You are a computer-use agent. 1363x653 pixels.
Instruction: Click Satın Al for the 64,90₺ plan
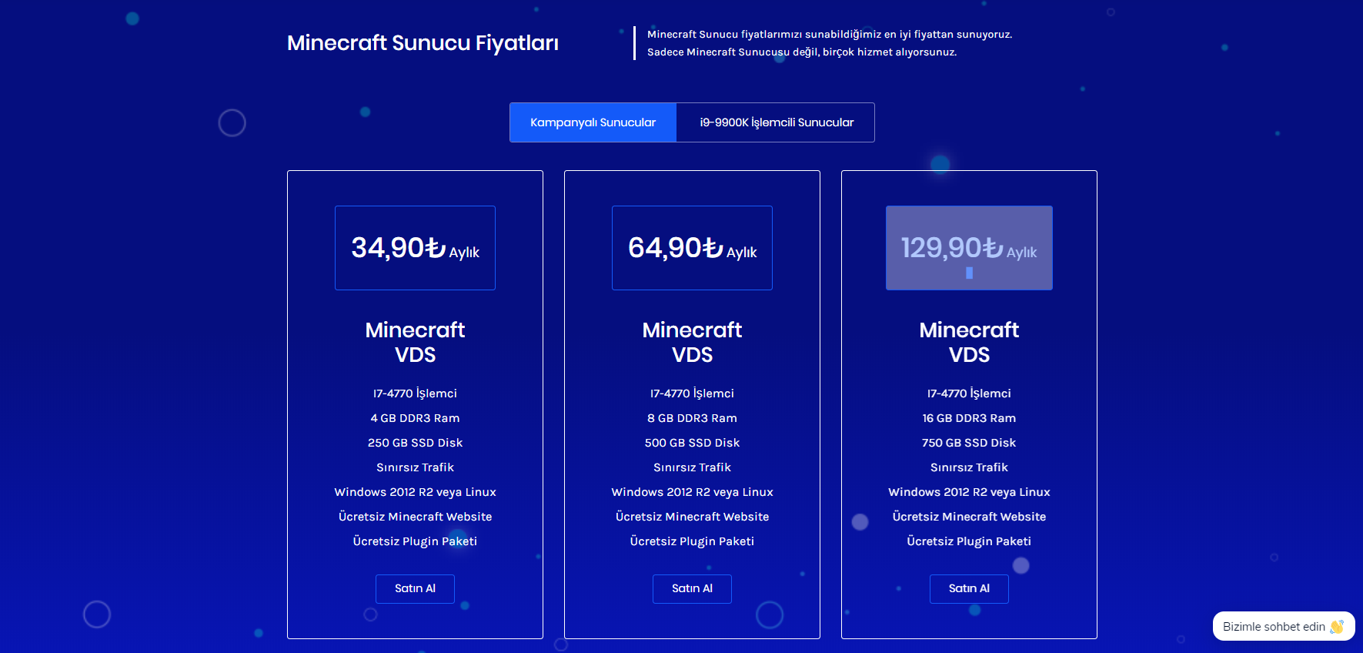[x=692, y=588]
